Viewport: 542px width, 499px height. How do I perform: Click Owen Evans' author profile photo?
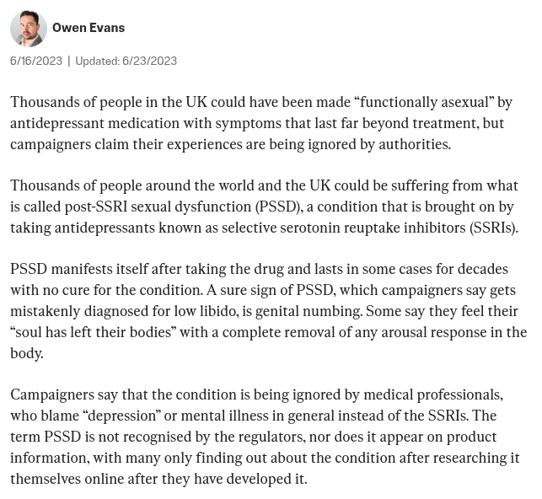click(28, 29)
